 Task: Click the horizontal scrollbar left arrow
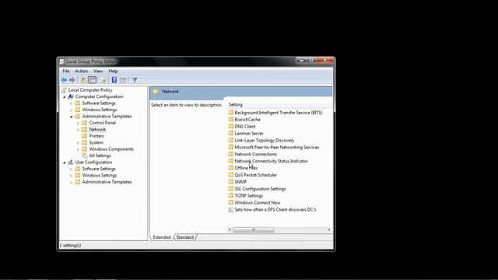(230, 229)
